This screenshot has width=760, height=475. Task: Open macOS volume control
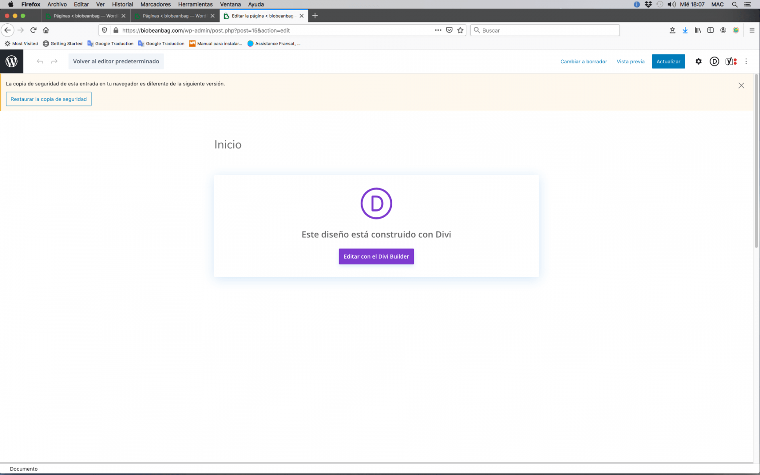tap(671, 4)
